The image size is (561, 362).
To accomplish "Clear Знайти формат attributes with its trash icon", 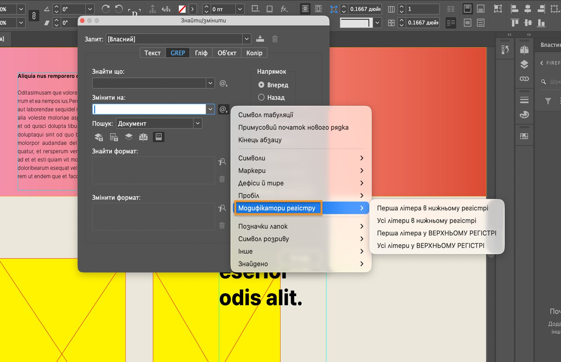I will tap(222, 179).
